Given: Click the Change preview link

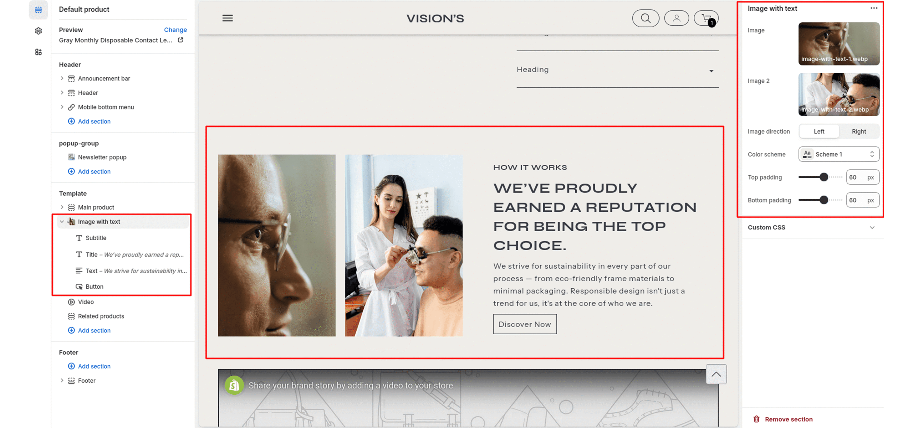Looking at the screenshot, I should [175, 30].
